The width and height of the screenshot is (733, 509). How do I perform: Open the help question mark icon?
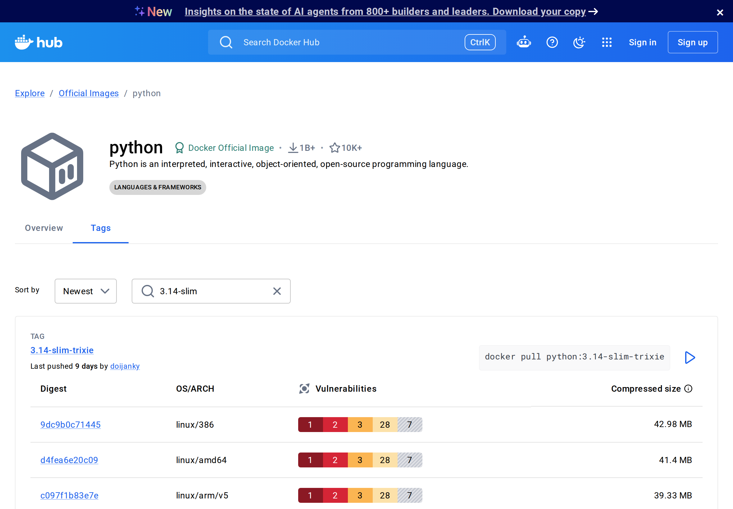552,42
